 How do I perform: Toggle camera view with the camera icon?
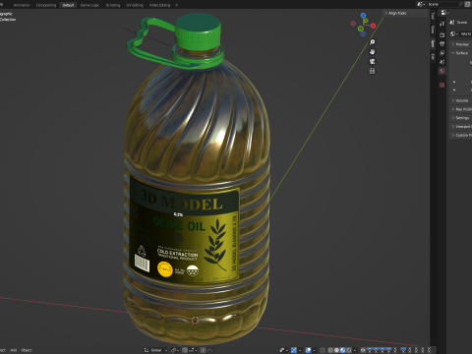pos(372,61)
